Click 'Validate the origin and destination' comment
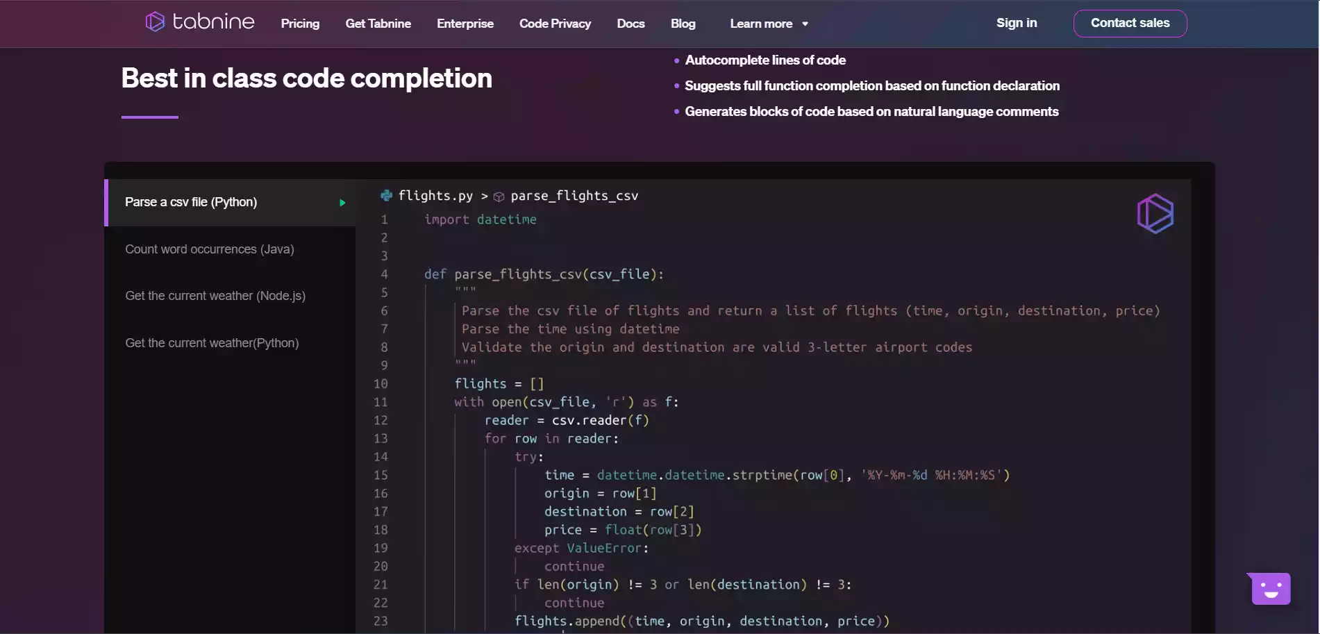Screen dimensions: 1320x634 coord(717,347)
